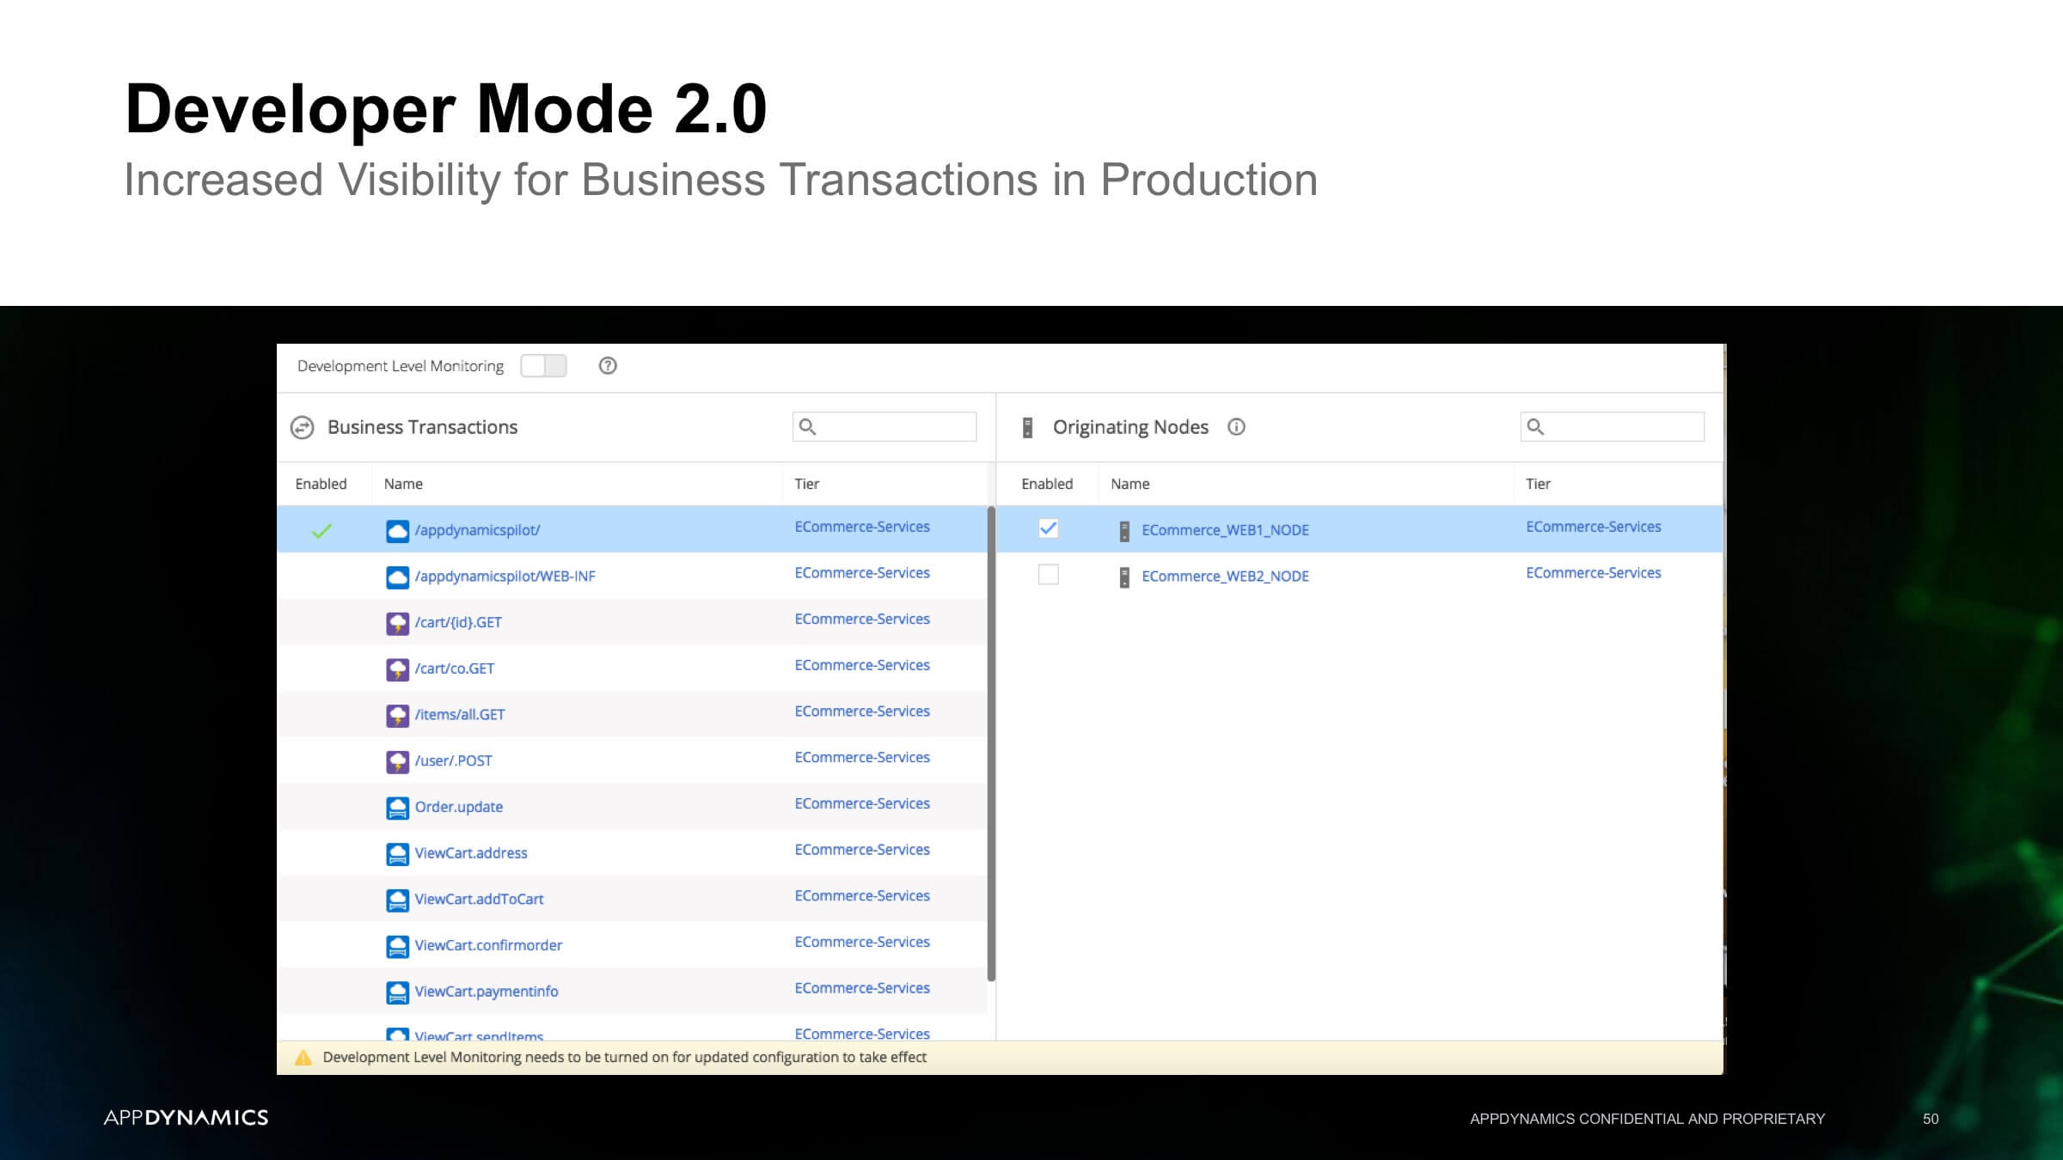Open the /appdynamicspilot/ transaction link
The height and width of the screenshot is (1160, 2063).
point(478,530)
